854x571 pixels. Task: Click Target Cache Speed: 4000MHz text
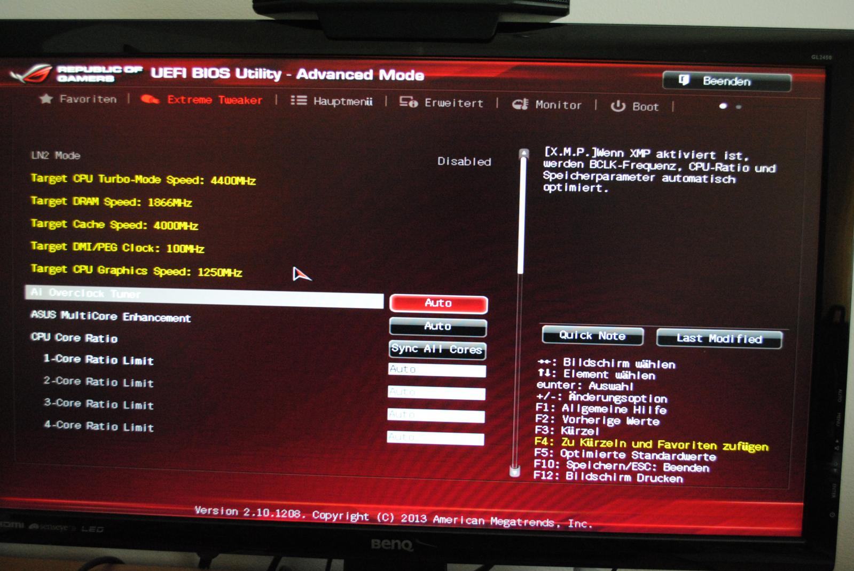114,225
